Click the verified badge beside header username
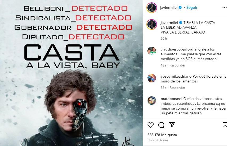Screen dimensions: 227x146 180,7
